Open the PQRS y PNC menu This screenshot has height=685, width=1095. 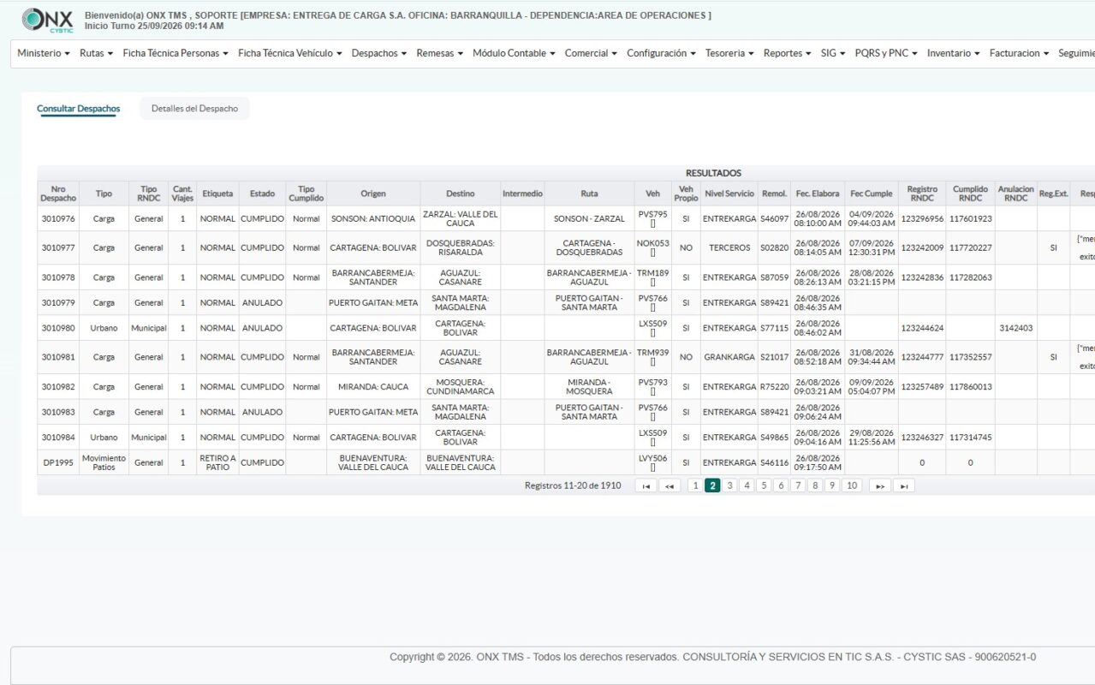[885, 53]
